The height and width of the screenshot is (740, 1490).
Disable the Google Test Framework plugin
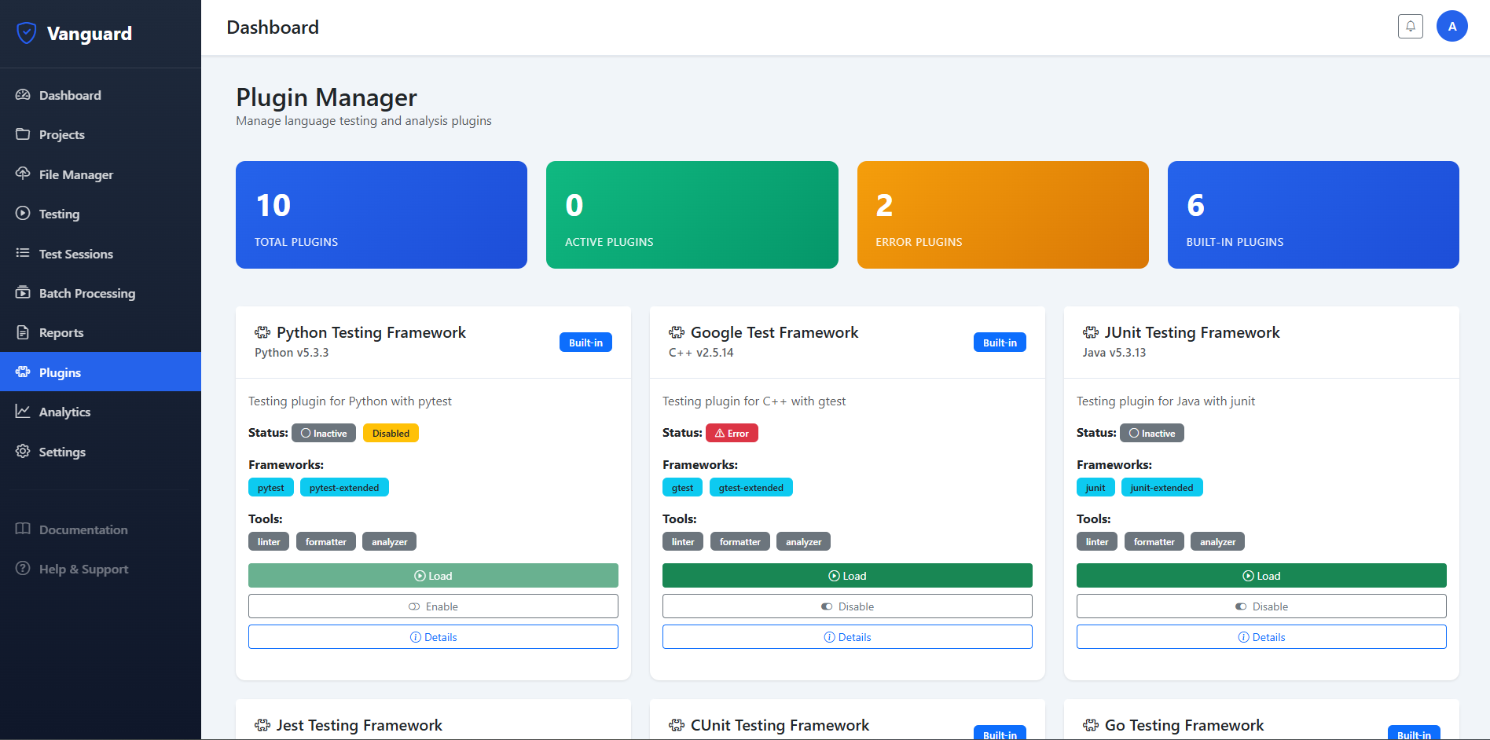pos(847,606)
